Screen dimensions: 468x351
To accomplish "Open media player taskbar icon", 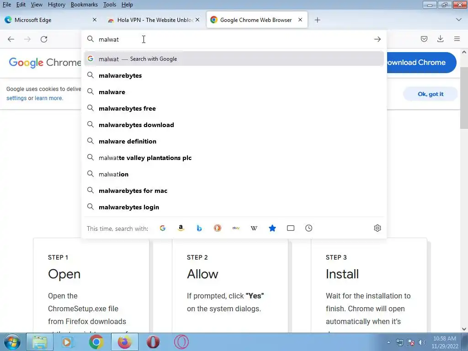I will [x=68, y=342].
